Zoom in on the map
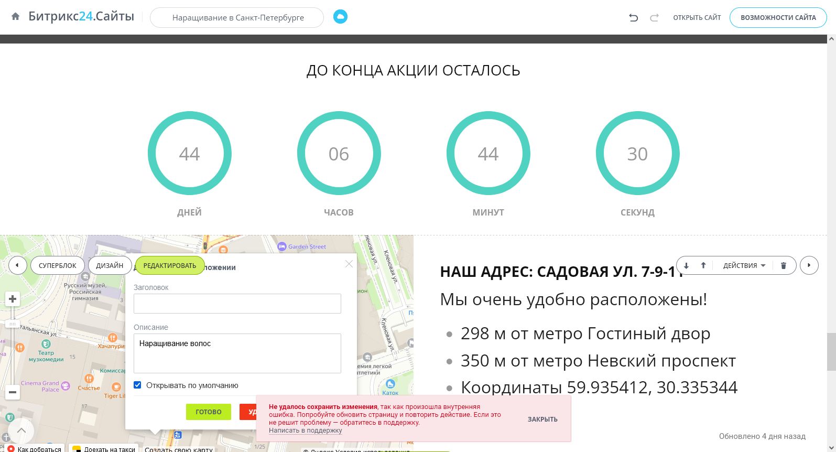This screenshot has width=836, height=452. click(13, 299)
